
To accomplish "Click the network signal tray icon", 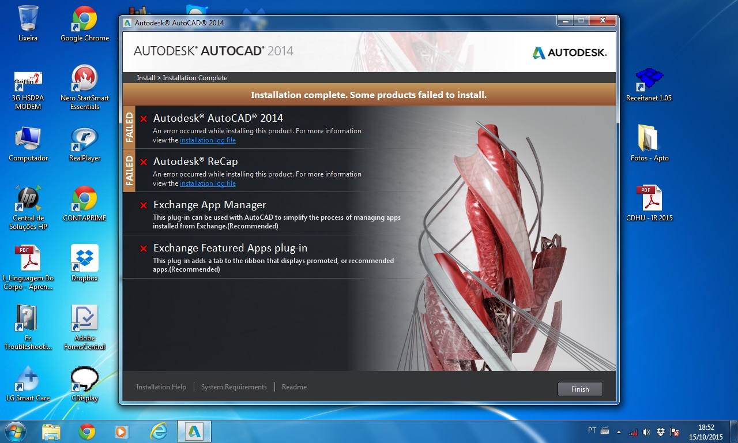I will click(633, 431).
